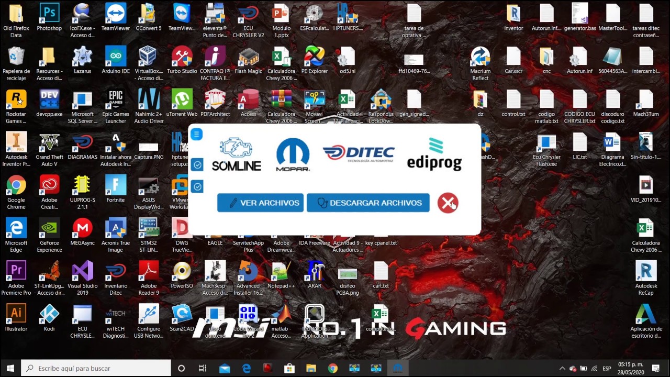Select the Illustrator desktop icon
The image size is (670, 377).
click(16, 318)
